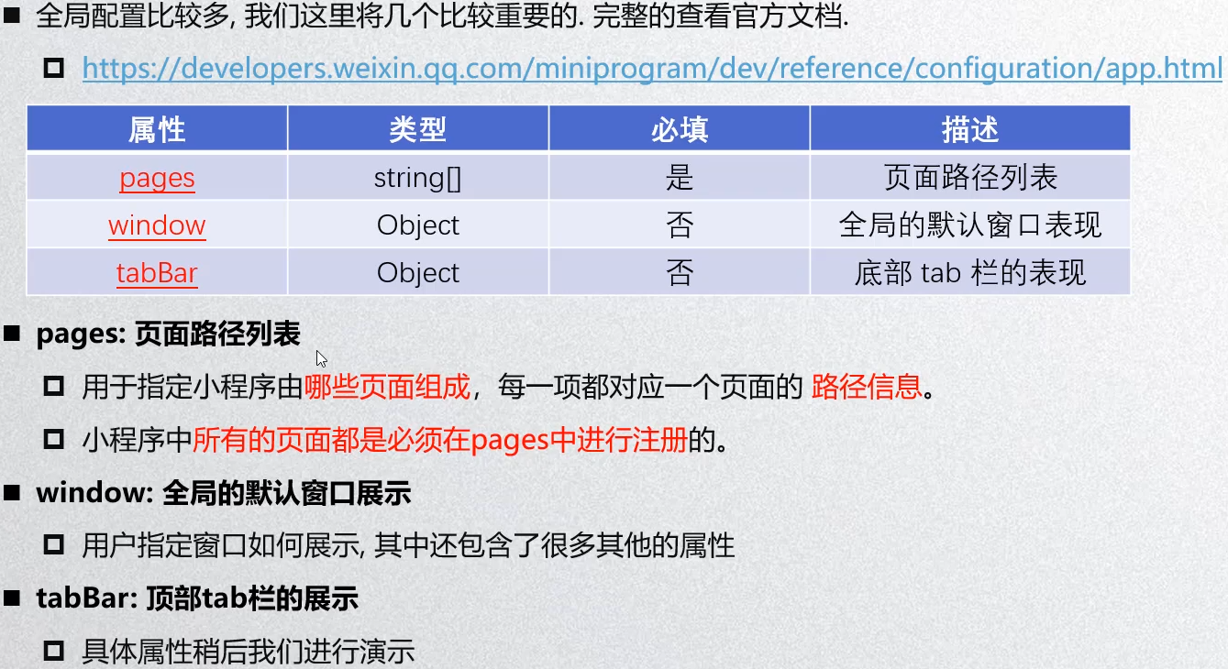Click the '底部 tab 栏的表现' description cell
This screenshot has height=669, width=1228.
point(970,272)
